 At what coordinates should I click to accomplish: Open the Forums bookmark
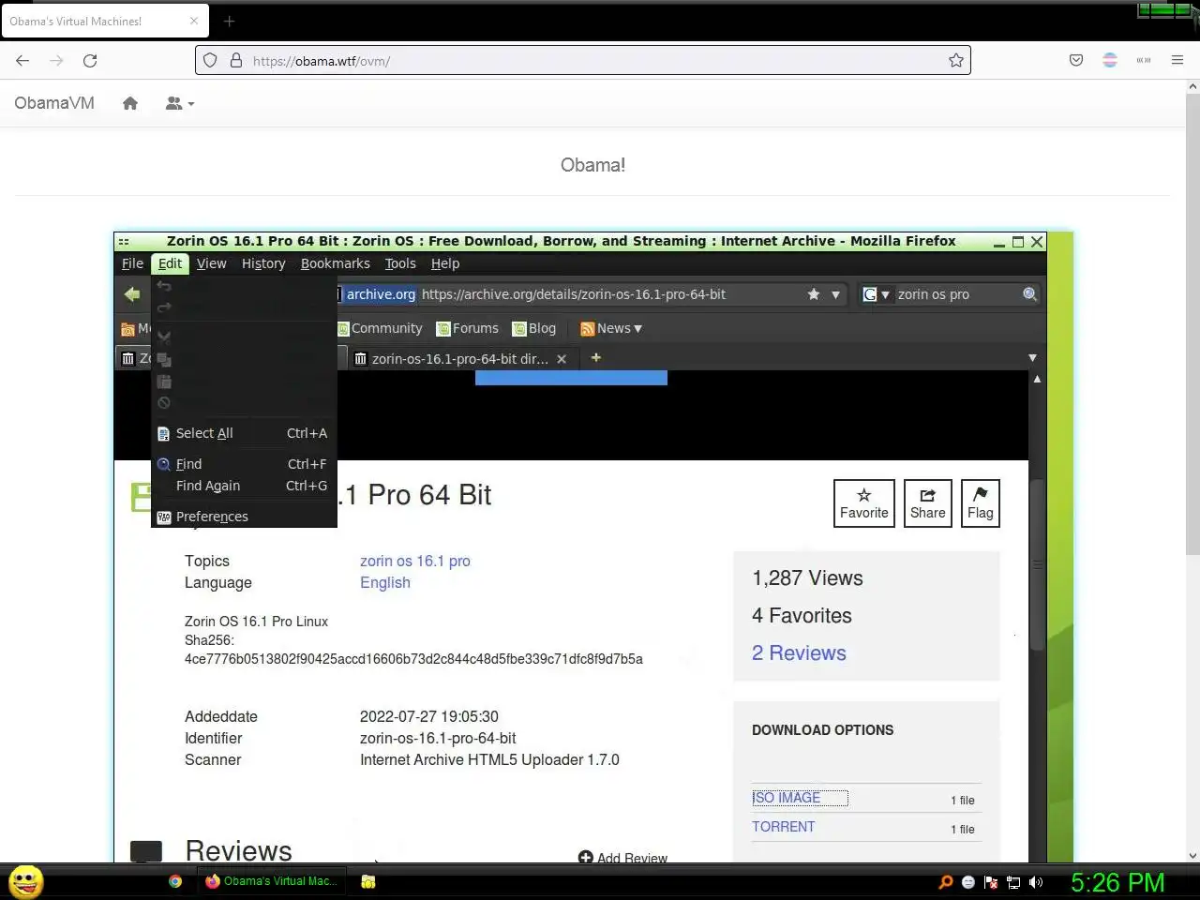[468, 328]
